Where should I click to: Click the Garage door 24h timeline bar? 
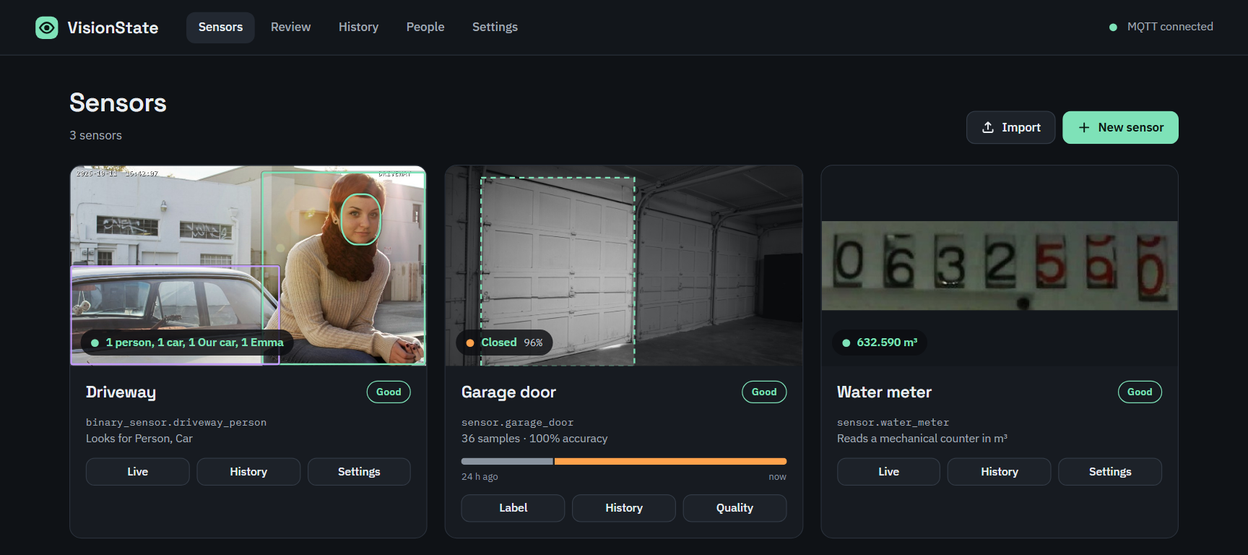pos(624,461)
